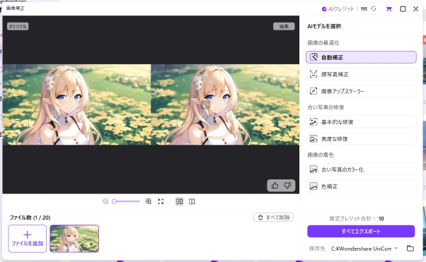Image resolution: width=426 pixels, height=262 pixels.
Task: Adjust the preview zoom slider
Action: pos(125,201)
